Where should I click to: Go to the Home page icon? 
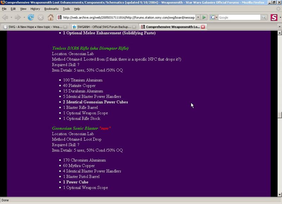point(50,17)
